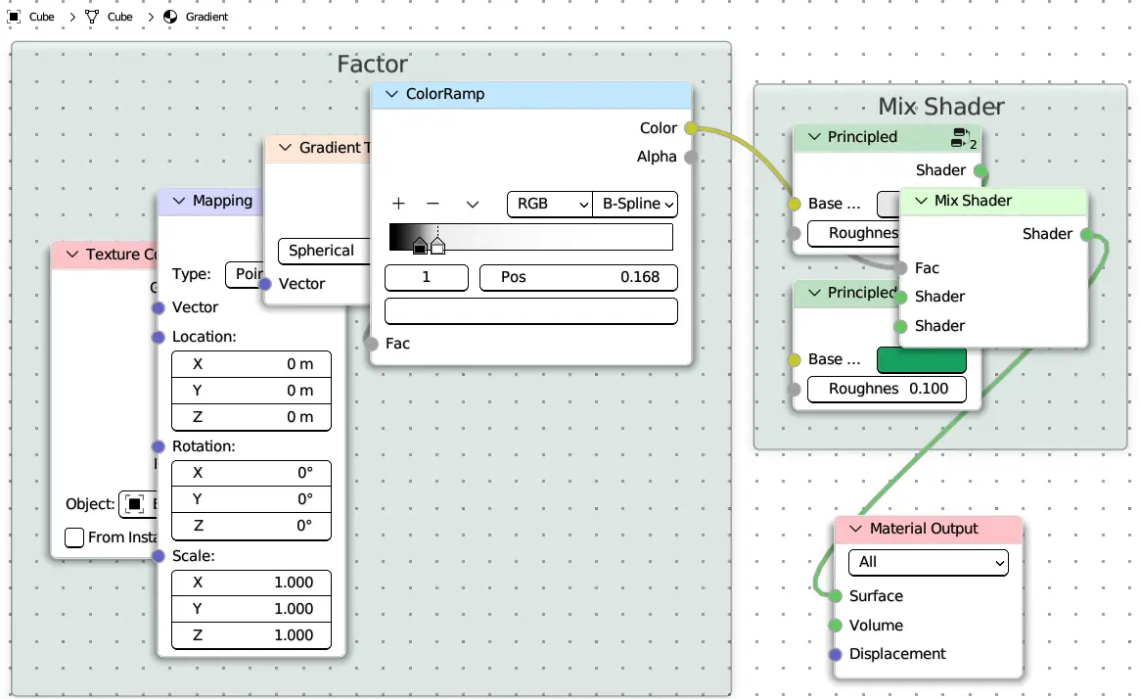The width and height of the screenshot is (1140, 699).
Task: Click the Mapping Location input socket
Action: pos(159,337)
